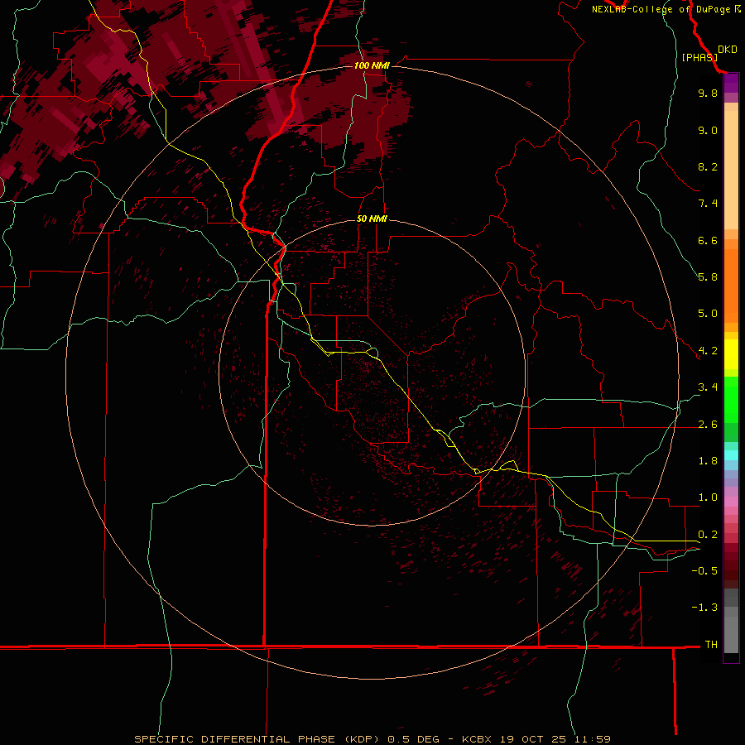Select the 6.6 legend value

[708, 240]
